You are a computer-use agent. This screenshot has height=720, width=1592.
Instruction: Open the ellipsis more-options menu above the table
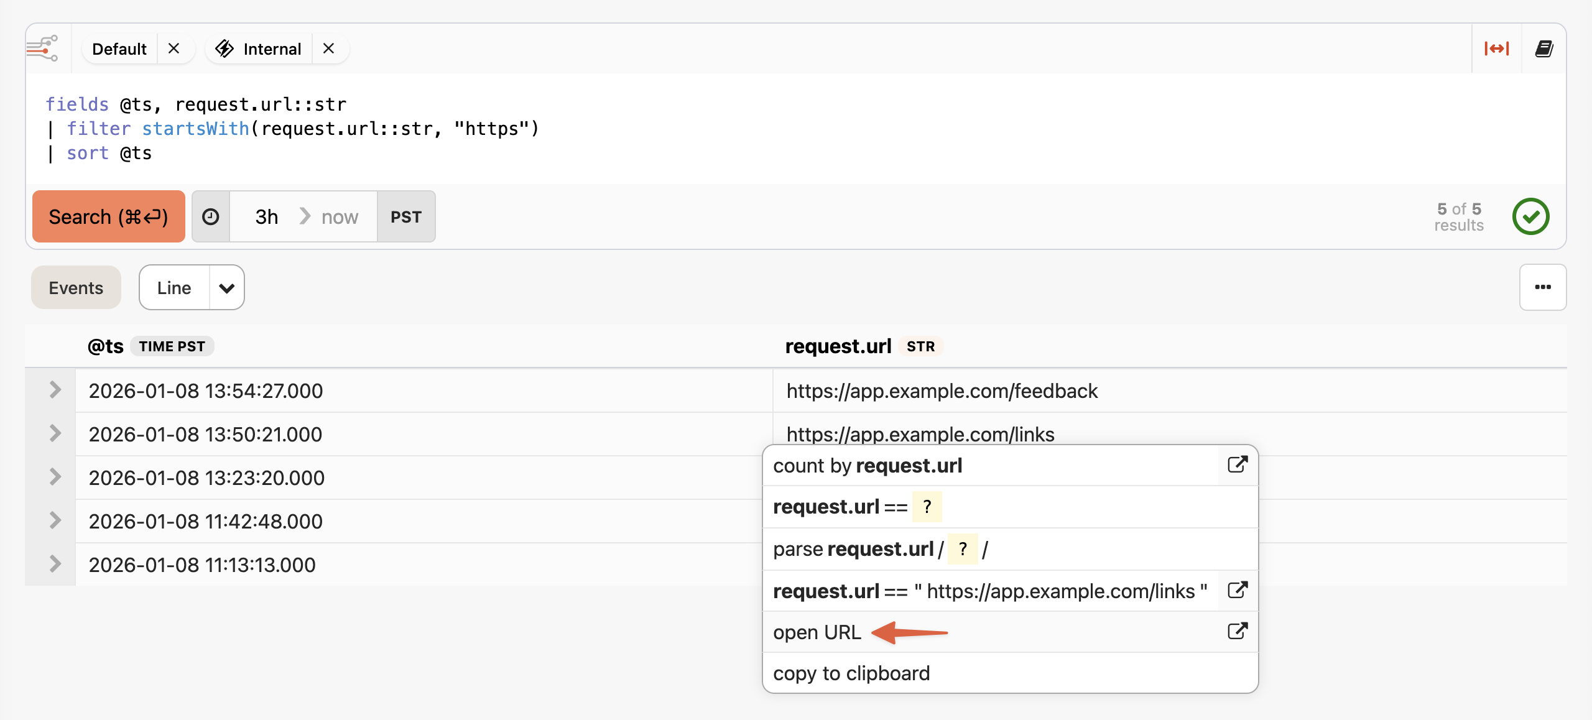click(x=1543, y=287)
